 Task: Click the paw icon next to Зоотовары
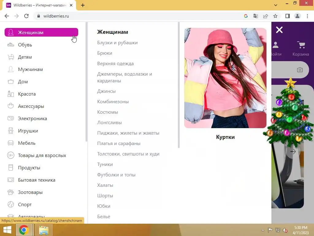[11, 192]
